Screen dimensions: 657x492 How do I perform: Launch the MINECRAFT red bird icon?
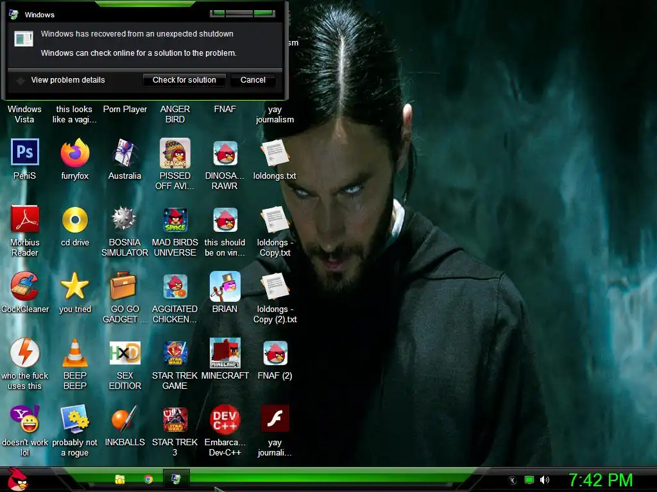[225, 353]
